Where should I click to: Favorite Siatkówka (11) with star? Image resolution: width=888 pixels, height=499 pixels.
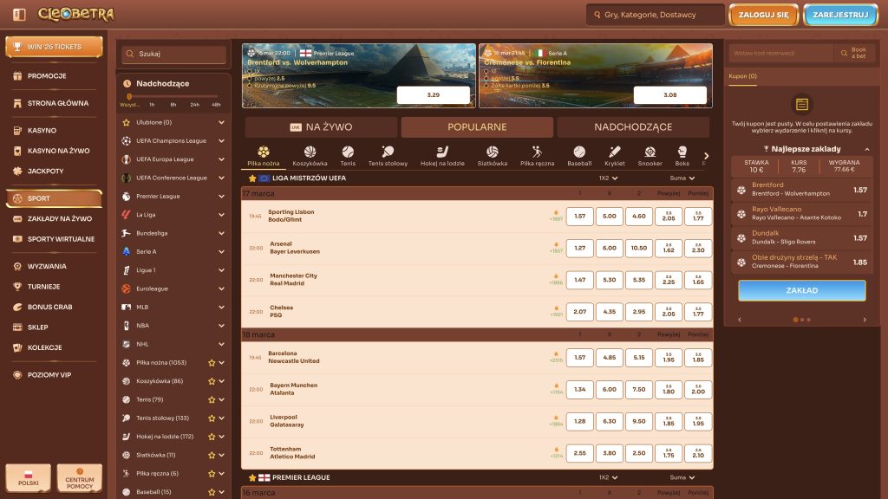212,455
